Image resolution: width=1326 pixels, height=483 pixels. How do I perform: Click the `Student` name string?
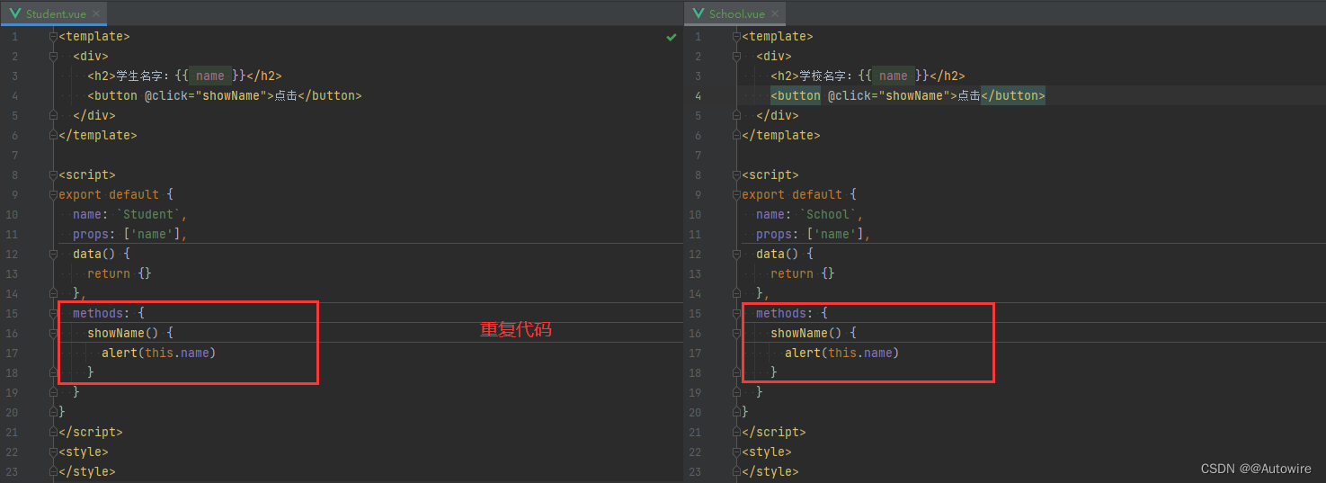148,215
